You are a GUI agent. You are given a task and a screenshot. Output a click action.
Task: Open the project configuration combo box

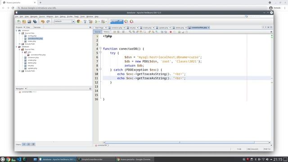[64, 22]
